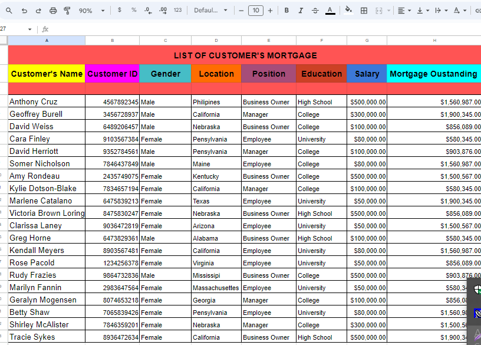Open the text wrapping dropdown
This screenshot has width=481, height=345.
tap(441, 11)
